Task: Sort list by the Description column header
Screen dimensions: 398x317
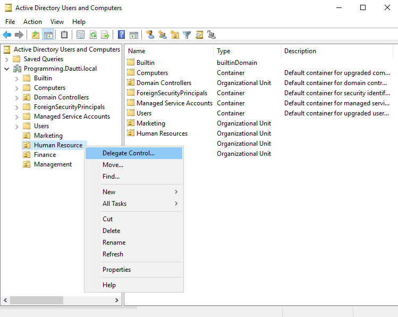Action: click(x=337, y=51)
